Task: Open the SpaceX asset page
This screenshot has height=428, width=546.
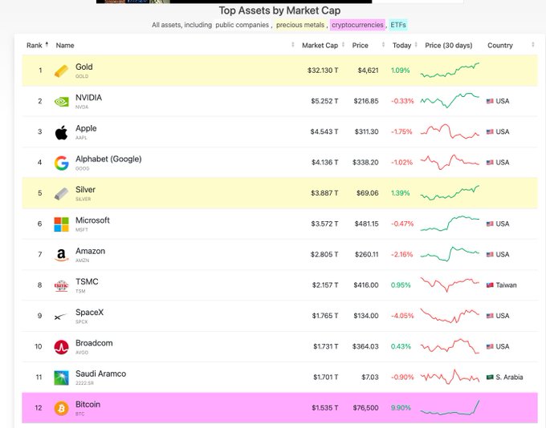Action: pos(89,313)
